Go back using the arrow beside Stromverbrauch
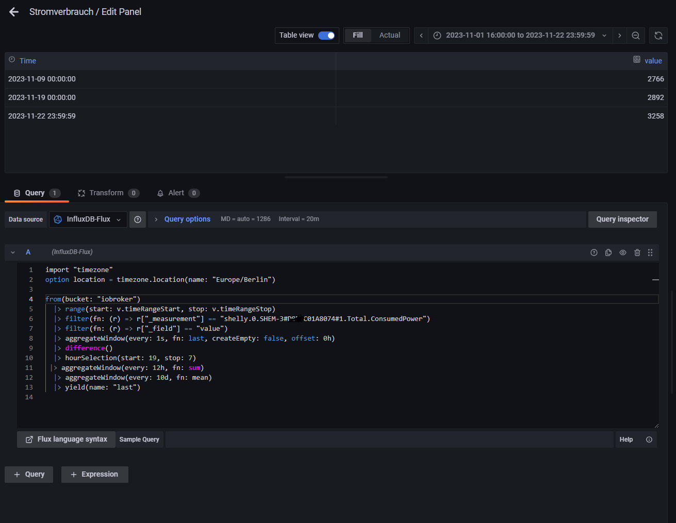Screen dimensions: 676x523 (14, 12)
